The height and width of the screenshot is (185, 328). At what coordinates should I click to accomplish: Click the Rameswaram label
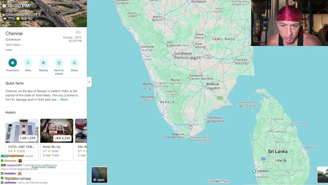tap(248, 103)
